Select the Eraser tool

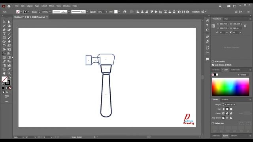point(9,42)
